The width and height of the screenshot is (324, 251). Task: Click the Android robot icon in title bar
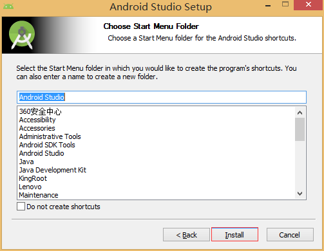coord(8,6)
